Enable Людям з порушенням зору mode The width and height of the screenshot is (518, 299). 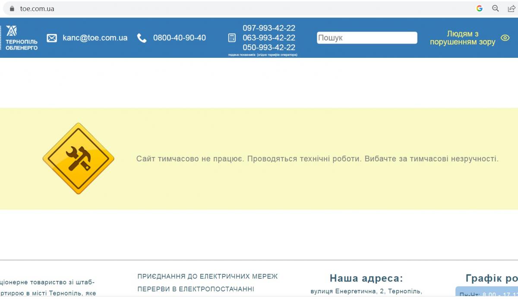pyautogui.click(x=462, y=38)
